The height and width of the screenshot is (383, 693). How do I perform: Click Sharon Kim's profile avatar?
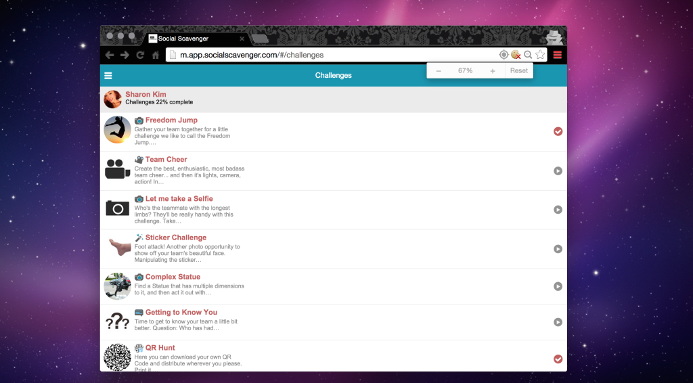coord(113,99)
